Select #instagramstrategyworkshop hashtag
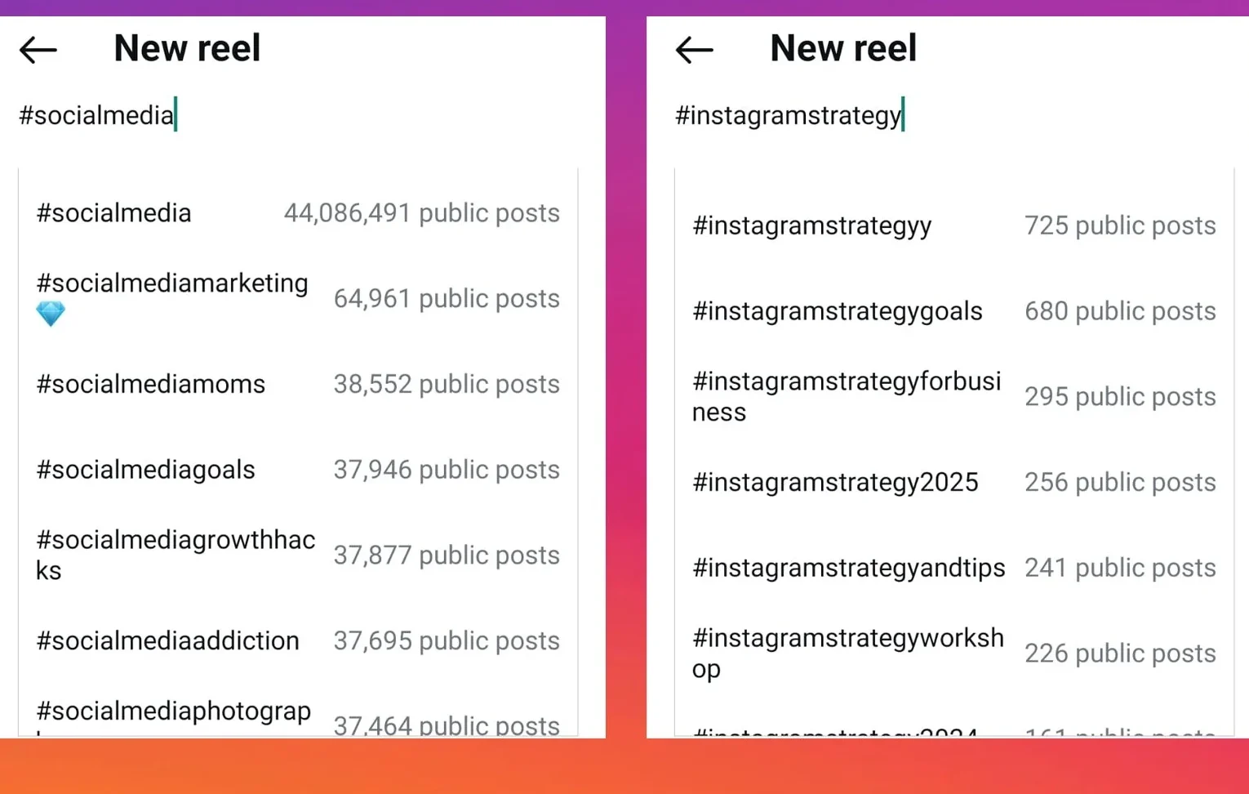This screenshot has height=794, width=1249. (954, 653)
